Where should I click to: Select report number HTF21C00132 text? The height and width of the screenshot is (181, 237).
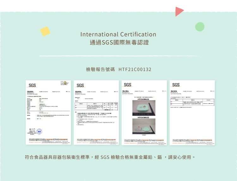click(x=135, y=70)
